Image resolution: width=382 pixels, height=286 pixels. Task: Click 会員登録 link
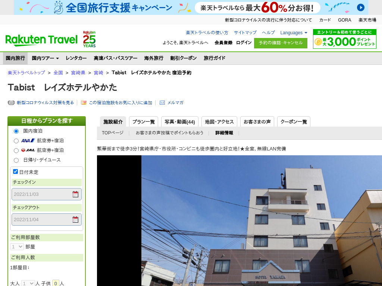pyautogui.click(x=223, y=42)
